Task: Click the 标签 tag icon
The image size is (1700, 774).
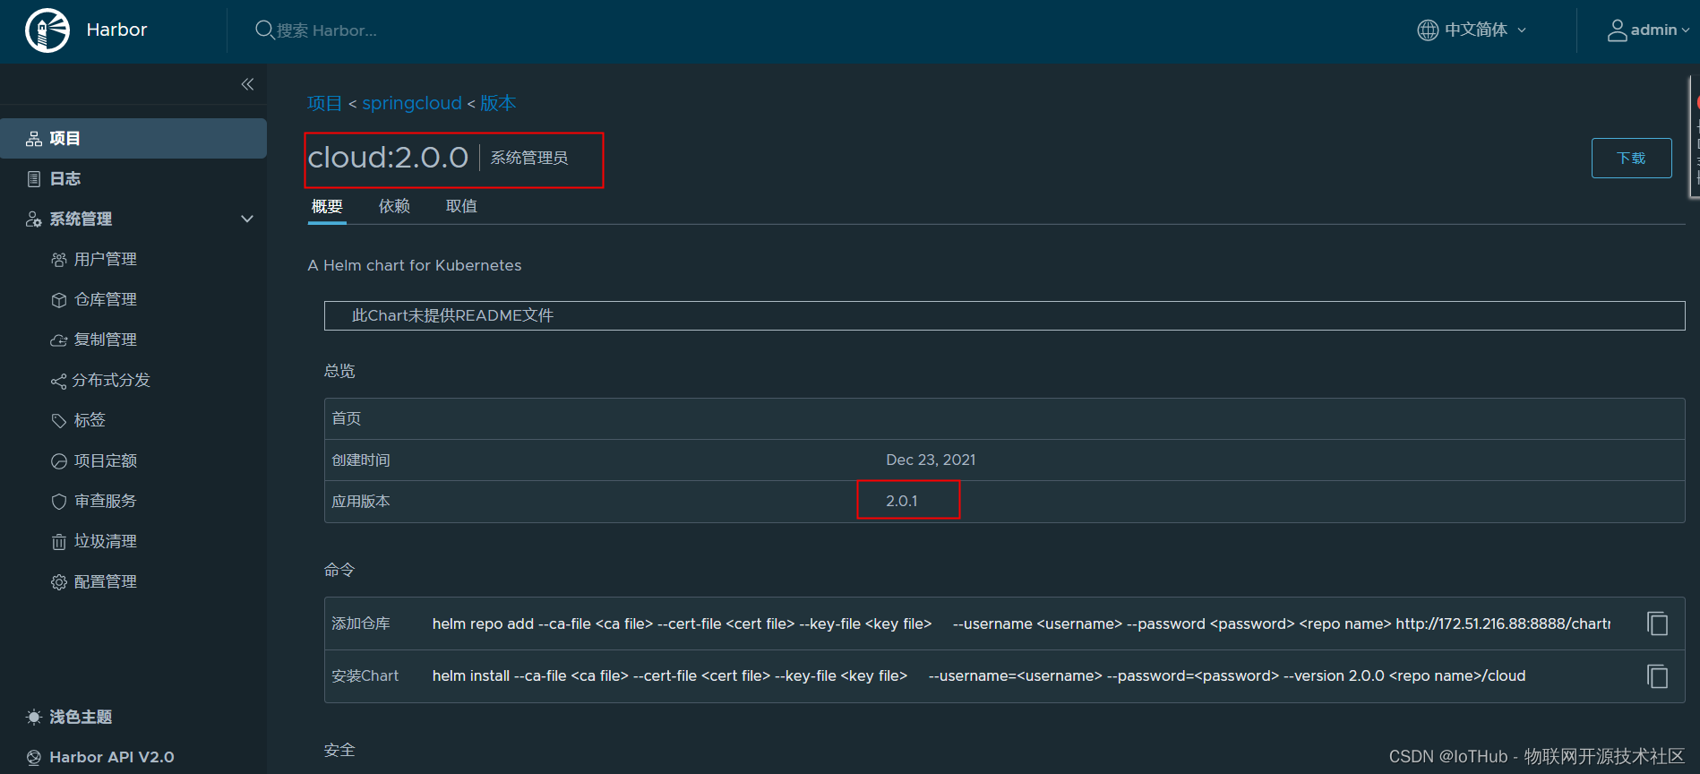Action: (x=59, y=421)
